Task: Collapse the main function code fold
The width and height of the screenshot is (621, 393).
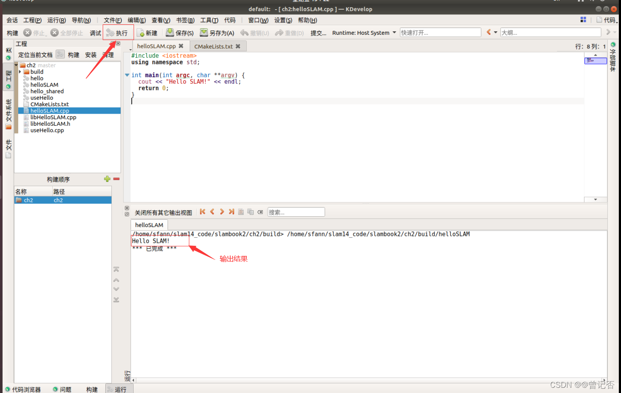Action: (127, 75)
